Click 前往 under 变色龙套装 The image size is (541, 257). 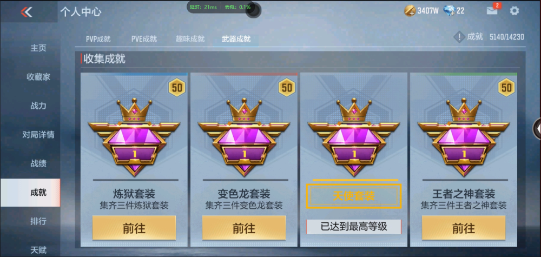click(244, 228)
